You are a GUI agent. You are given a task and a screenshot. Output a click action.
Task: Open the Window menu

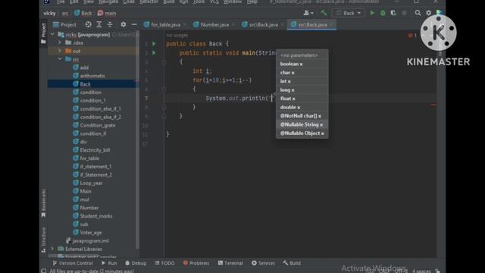point(233,2)
